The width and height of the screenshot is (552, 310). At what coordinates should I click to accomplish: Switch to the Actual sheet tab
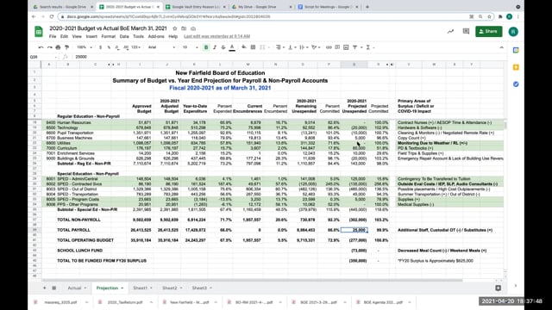point(74,288)
